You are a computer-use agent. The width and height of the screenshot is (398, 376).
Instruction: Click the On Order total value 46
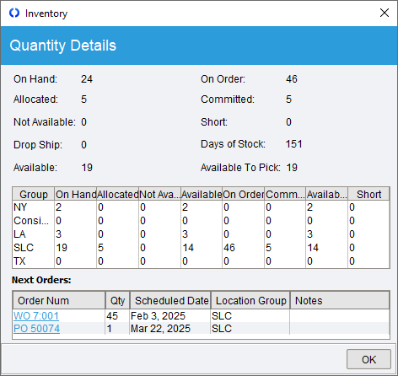[x=292, y=79]
